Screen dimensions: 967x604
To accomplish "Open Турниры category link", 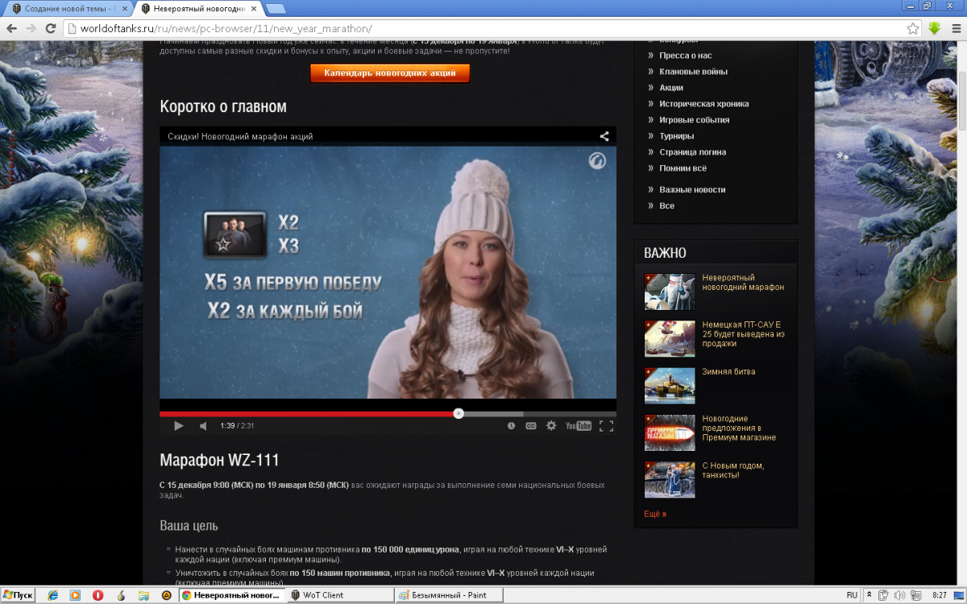I will coord(676,136).
